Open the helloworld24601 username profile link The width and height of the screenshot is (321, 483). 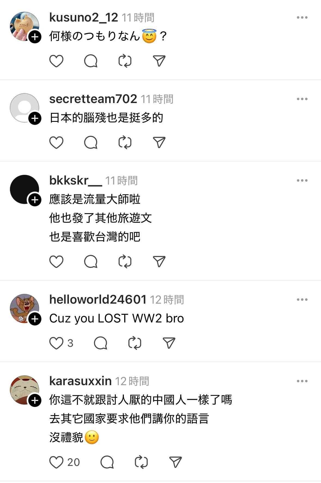click(98, 299)
